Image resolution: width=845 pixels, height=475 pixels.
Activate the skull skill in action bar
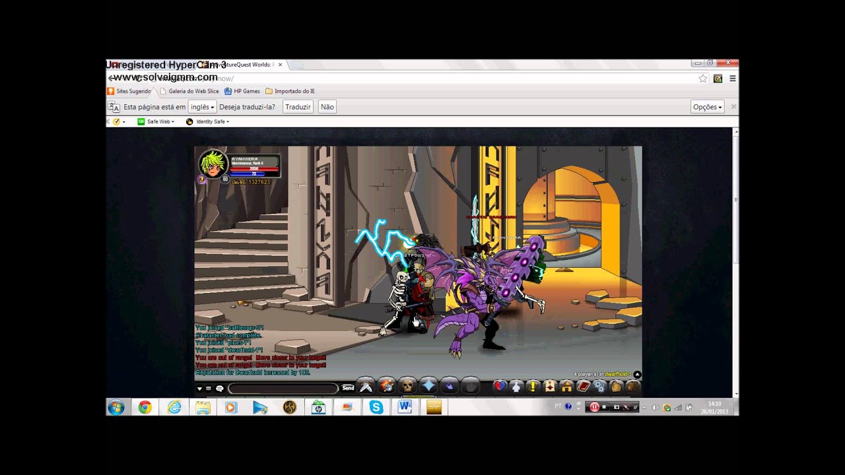click(x=408, y=386)
